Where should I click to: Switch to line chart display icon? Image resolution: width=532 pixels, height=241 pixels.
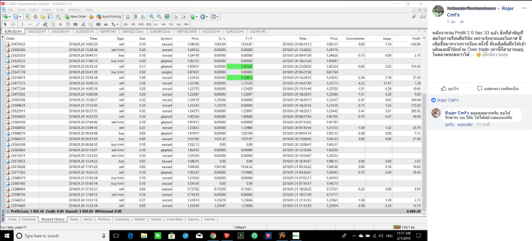(x=143, y=17)
